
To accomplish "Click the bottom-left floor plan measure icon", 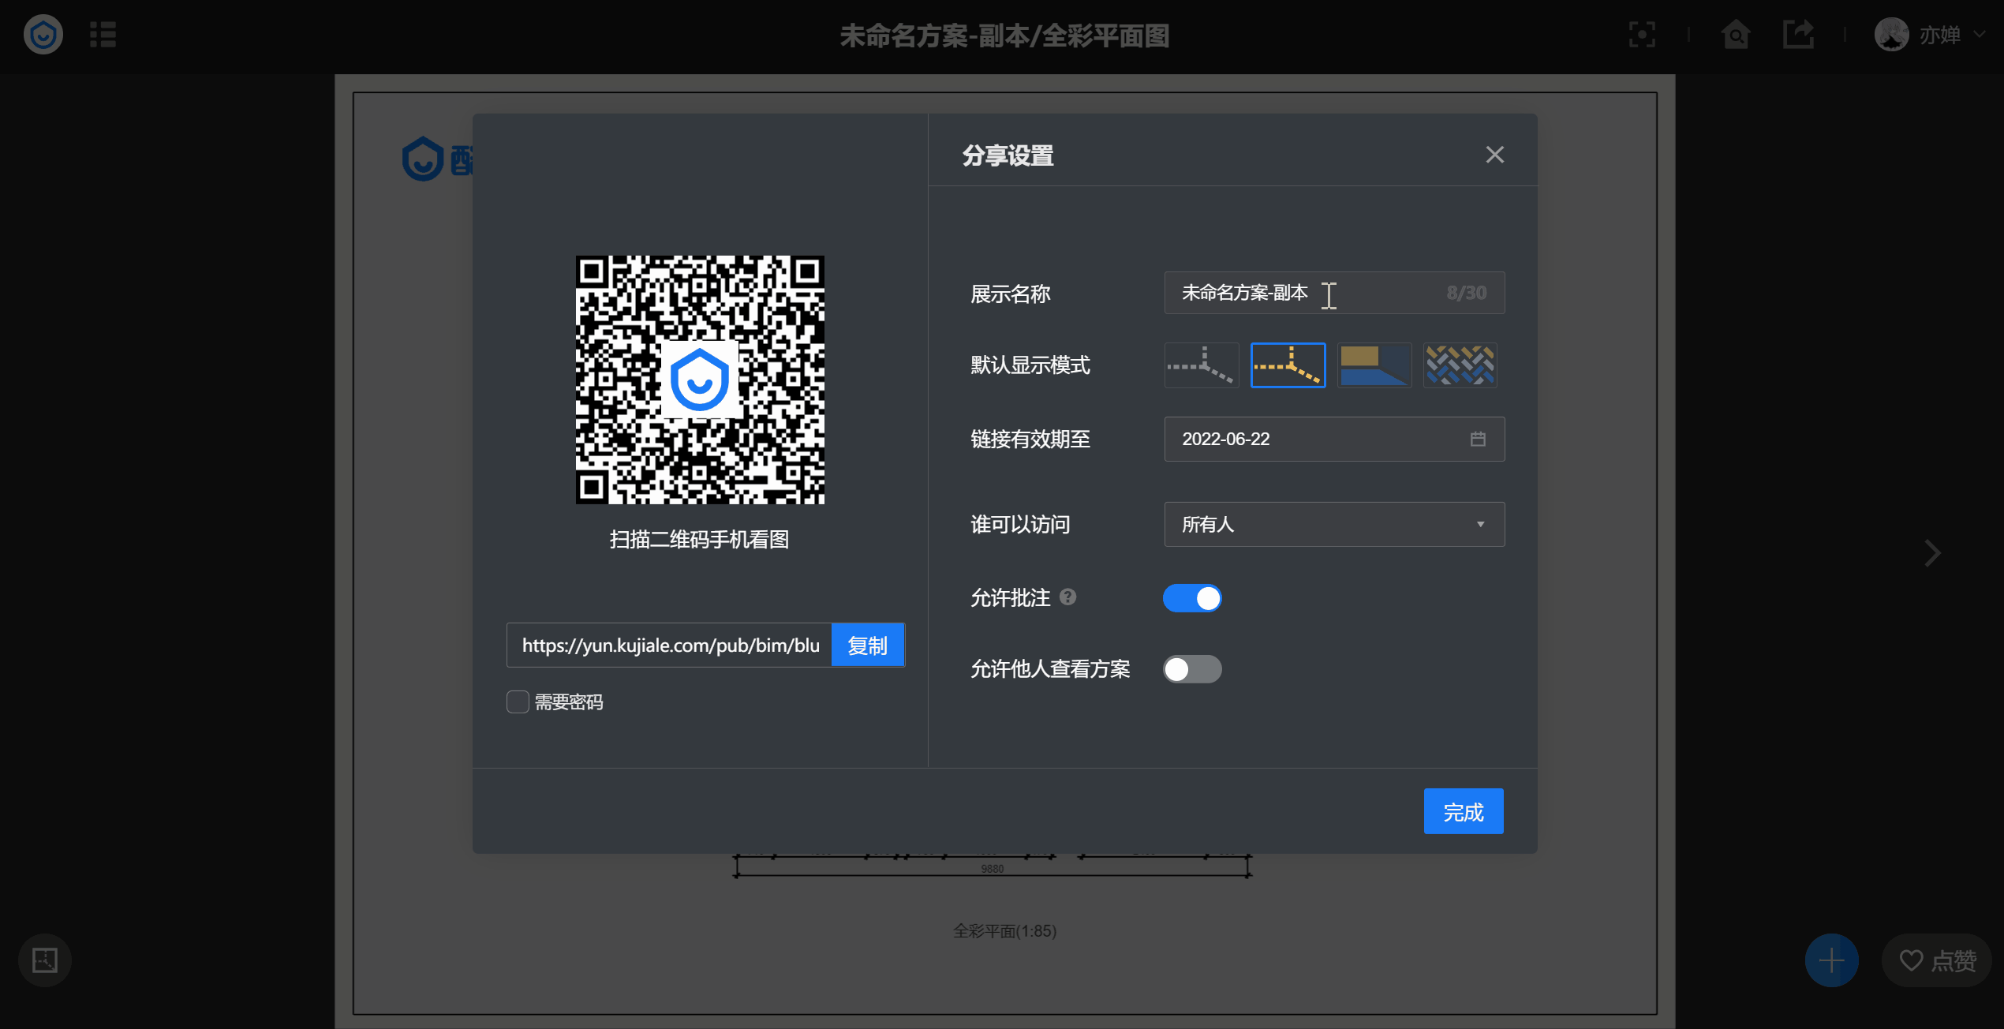I will tap(45, 960).
